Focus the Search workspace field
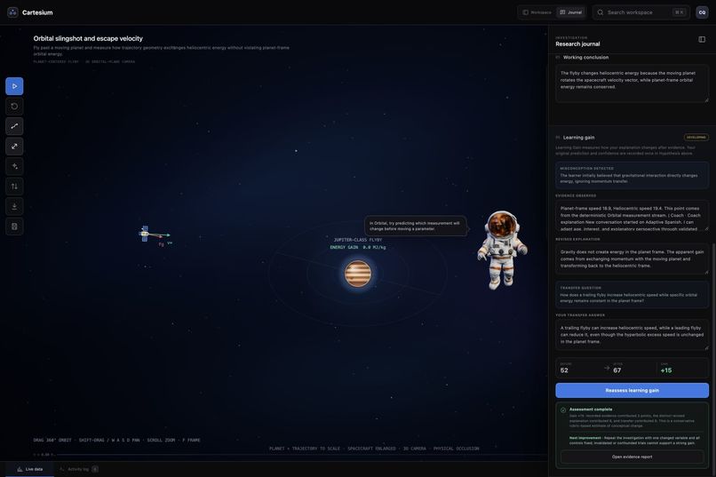The height and width of the screenshot is (477, 716). tap(641, 12)
